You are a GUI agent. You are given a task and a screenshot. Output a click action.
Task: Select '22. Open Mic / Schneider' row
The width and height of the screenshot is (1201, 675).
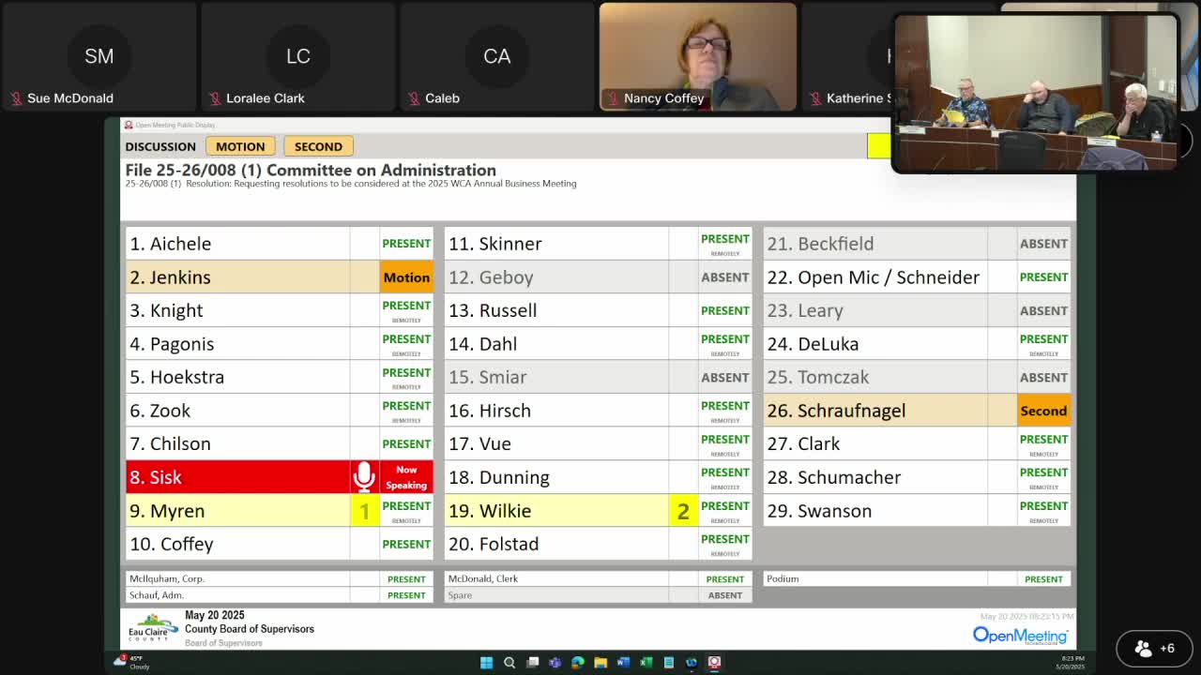click(917, 277)
